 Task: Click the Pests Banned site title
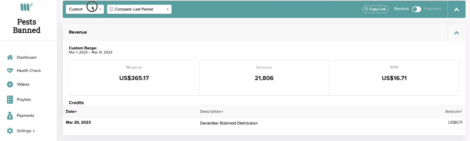26,26
